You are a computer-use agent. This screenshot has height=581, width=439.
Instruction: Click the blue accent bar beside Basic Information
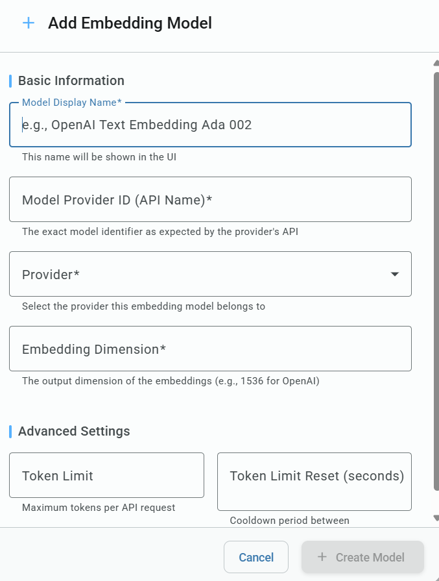9,80
